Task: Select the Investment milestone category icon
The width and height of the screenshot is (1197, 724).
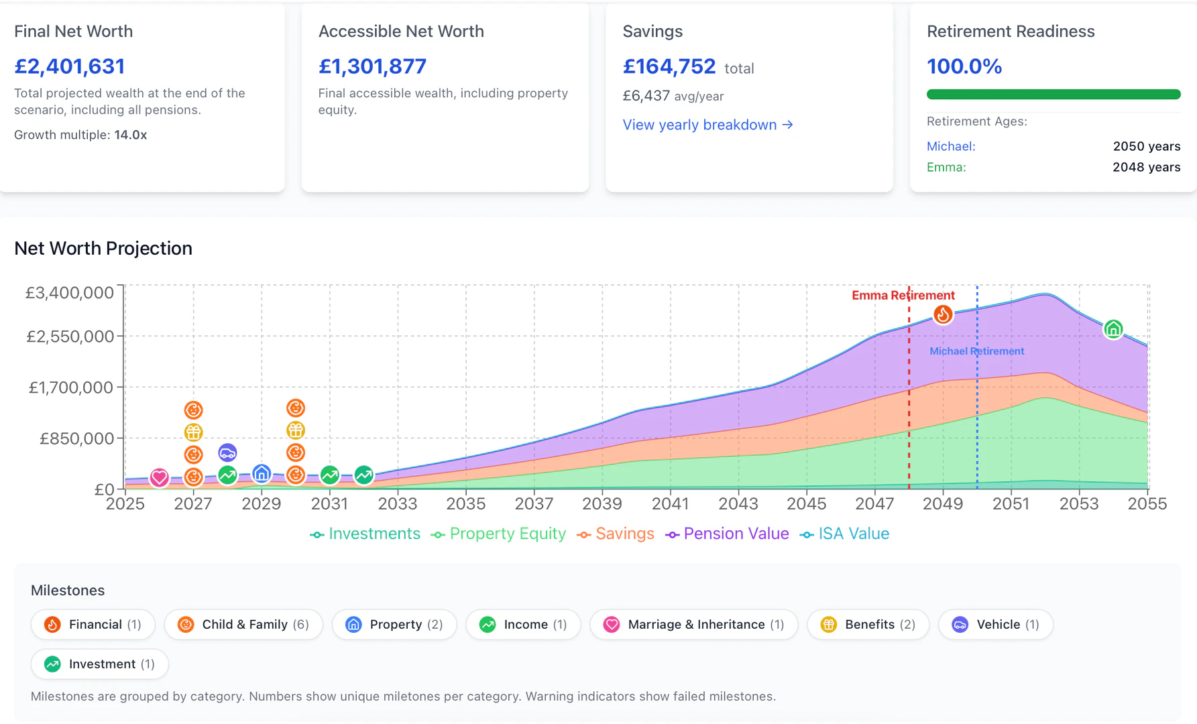Action: pyautogui.click(x=52, y=664)
